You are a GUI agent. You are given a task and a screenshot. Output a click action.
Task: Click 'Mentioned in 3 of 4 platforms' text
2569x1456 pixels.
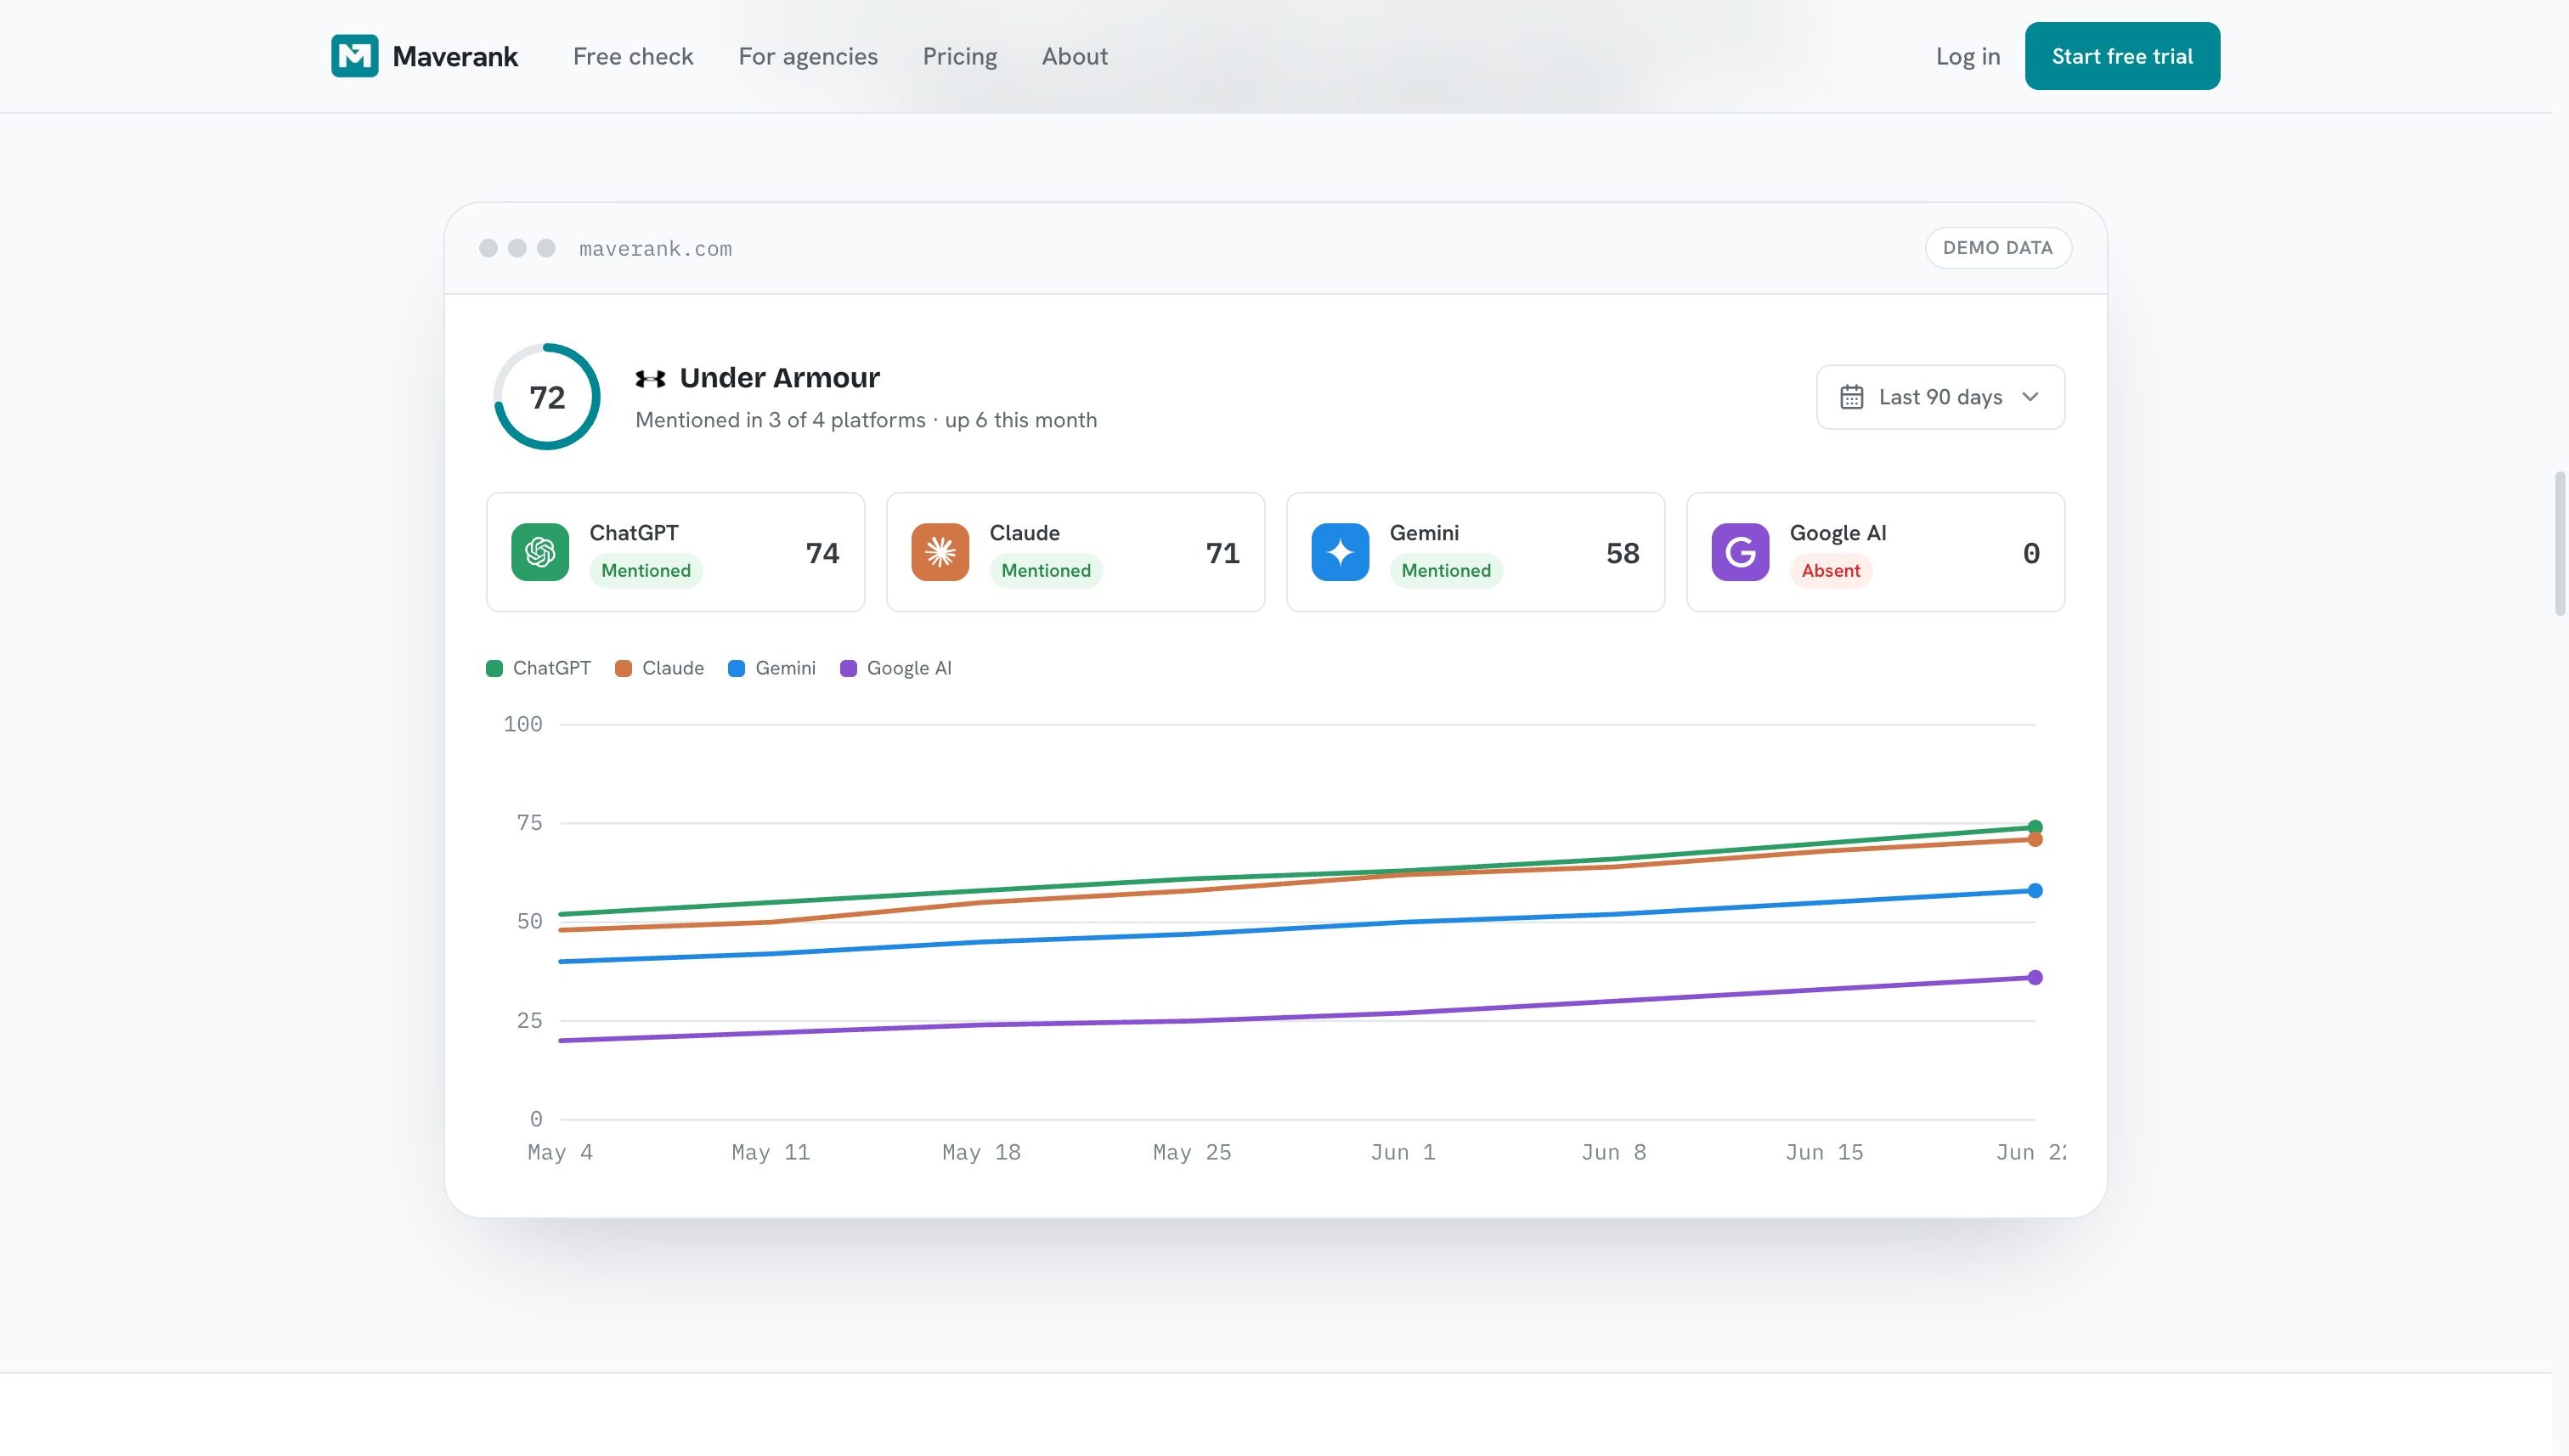780,420
